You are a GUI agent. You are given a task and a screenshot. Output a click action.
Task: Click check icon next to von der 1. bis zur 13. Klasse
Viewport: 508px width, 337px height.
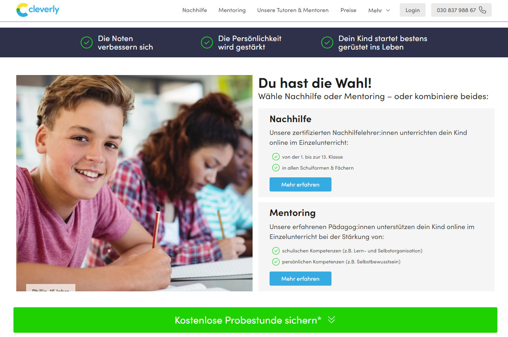276,156
